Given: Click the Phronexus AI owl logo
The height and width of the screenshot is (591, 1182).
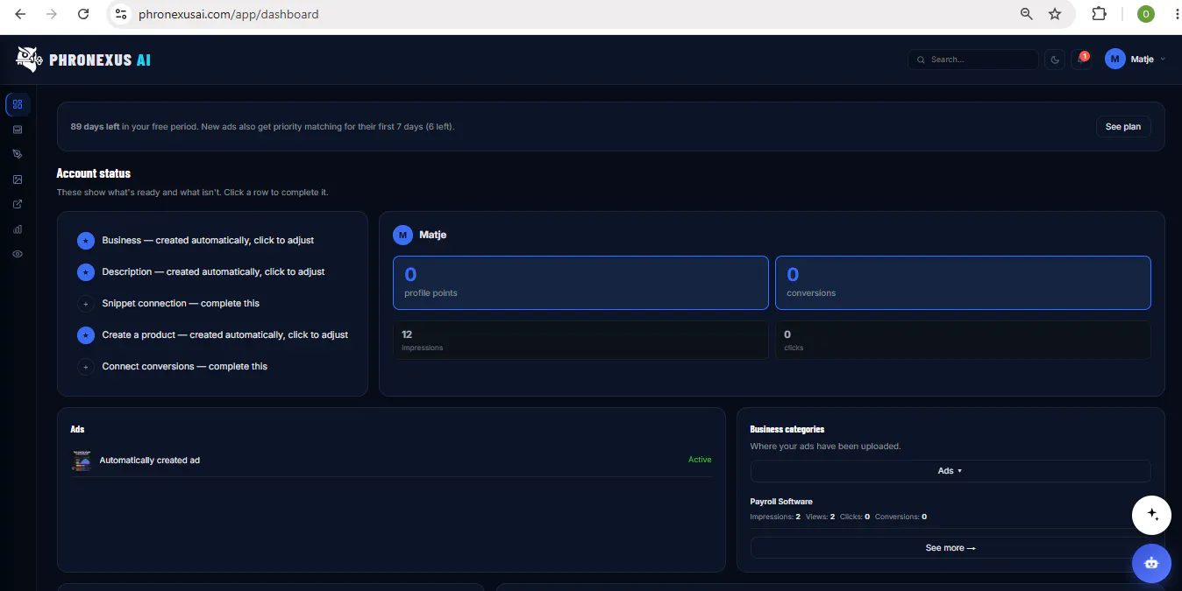Looking at the screenshot, I should [x=29, y=60].
